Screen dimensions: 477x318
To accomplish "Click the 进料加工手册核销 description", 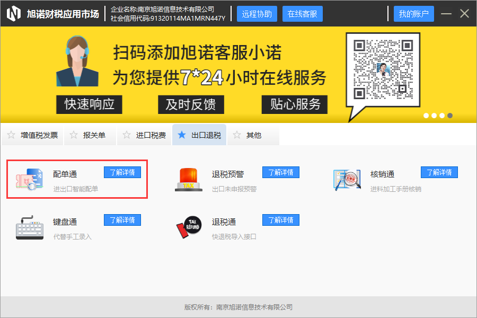I will tap(396, 189).
